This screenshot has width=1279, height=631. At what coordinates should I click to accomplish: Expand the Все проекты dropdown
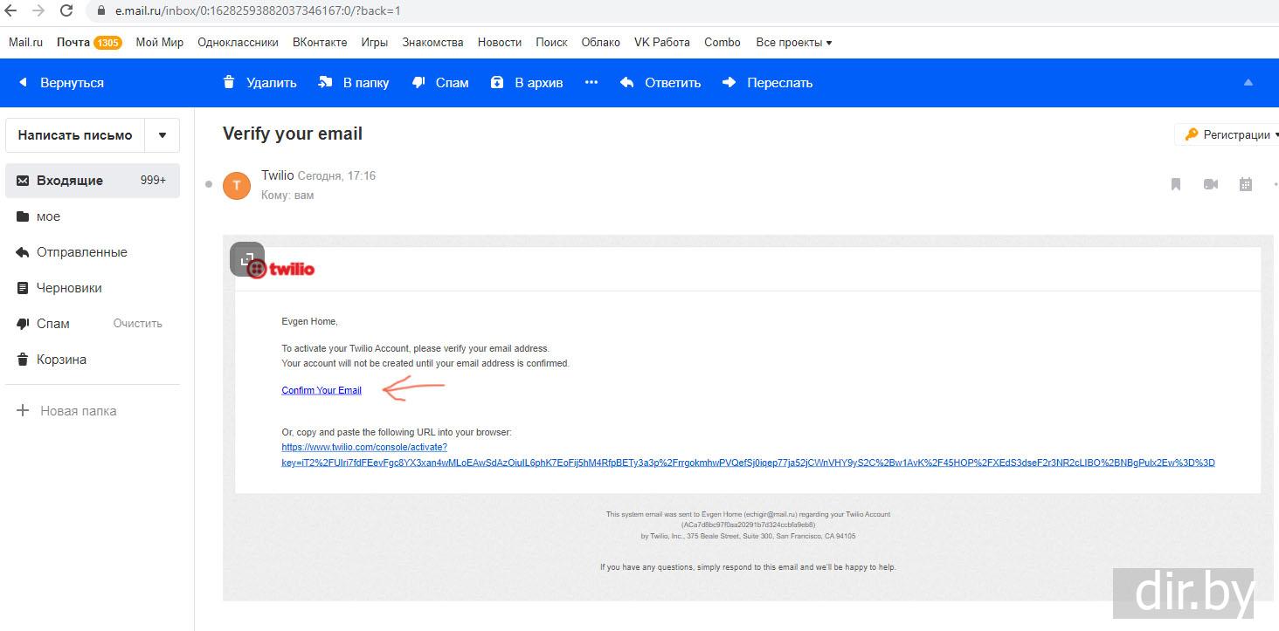794,42
